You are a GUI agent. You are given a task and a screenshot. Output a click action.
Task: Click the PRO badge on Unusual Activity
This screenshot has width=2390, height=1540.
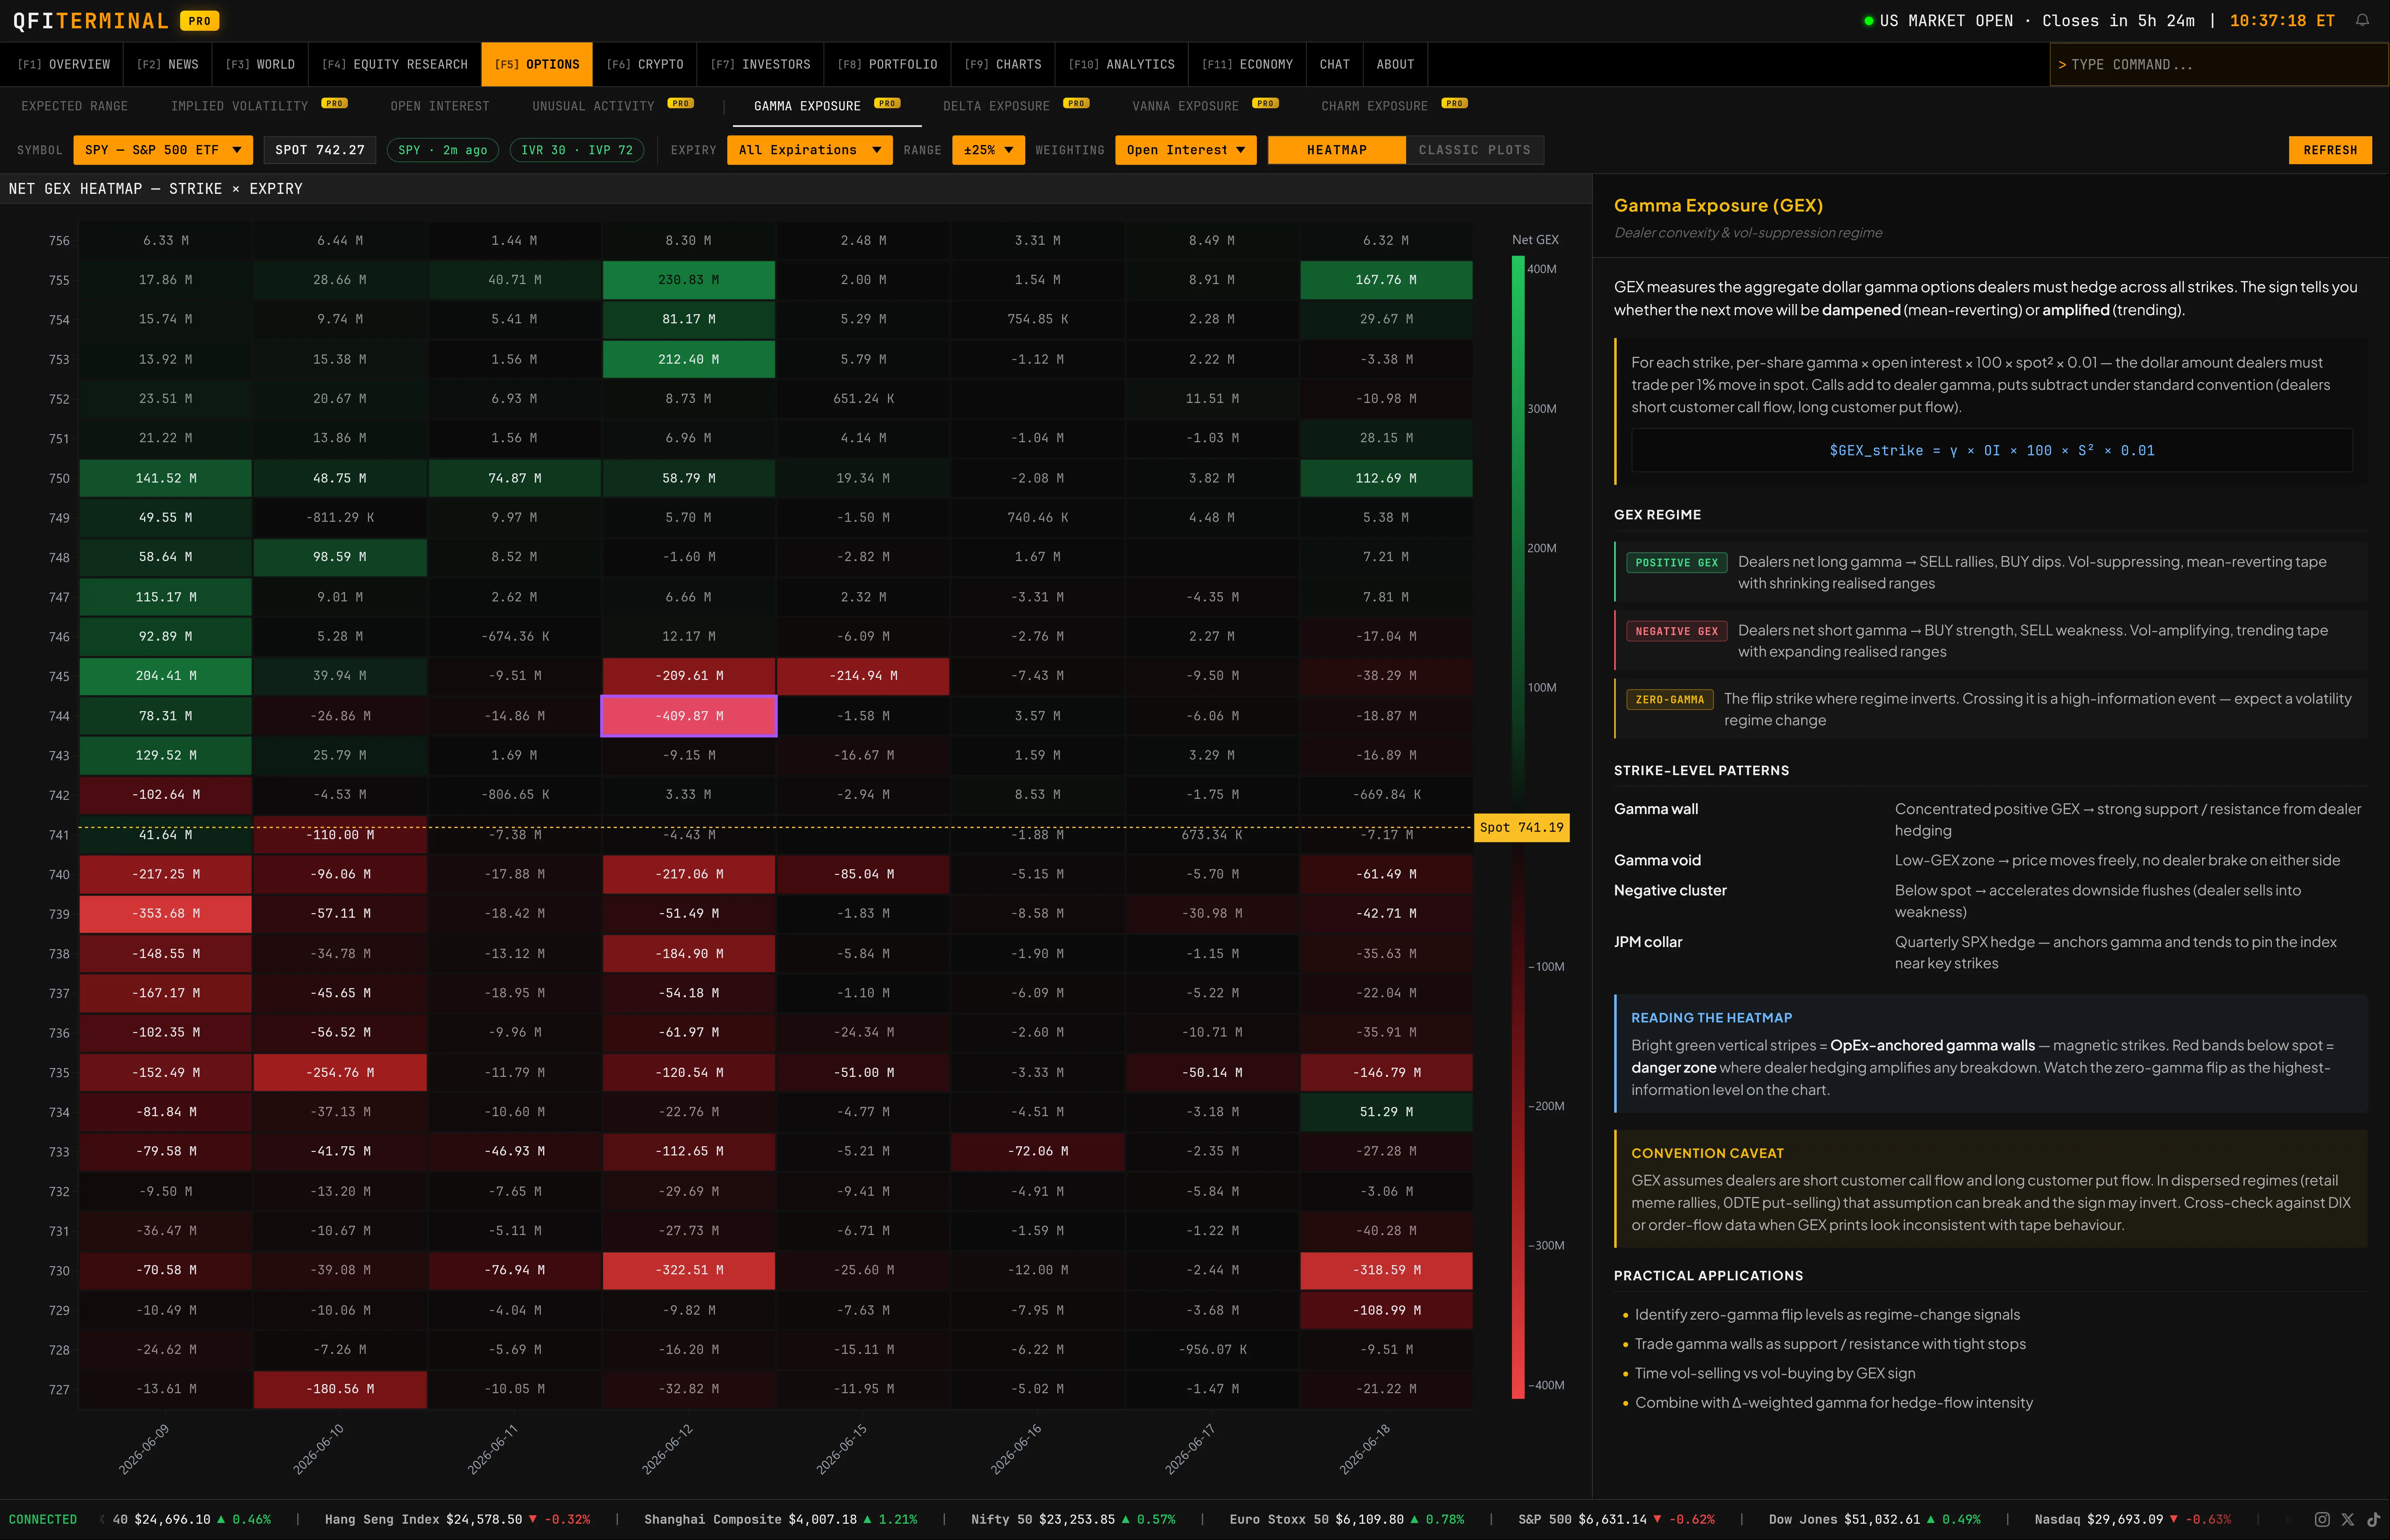click(x=680, y=103)
